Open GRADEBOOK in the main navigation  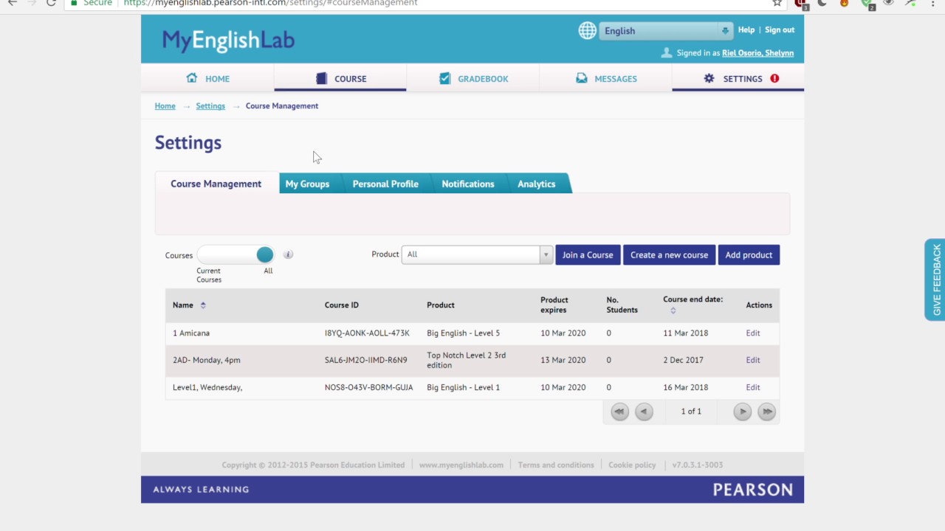[x=472, y=78]
